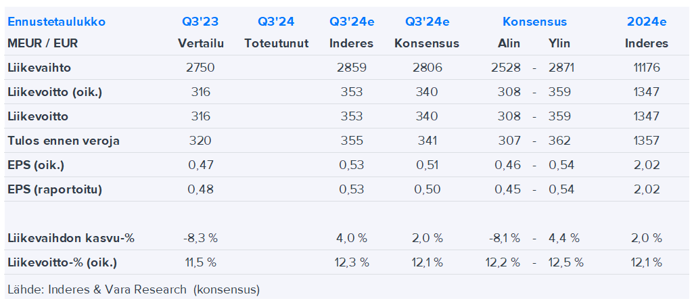Click the Alin subheader
The width and height of the screenshot is (694, 305).
(509, 43)
